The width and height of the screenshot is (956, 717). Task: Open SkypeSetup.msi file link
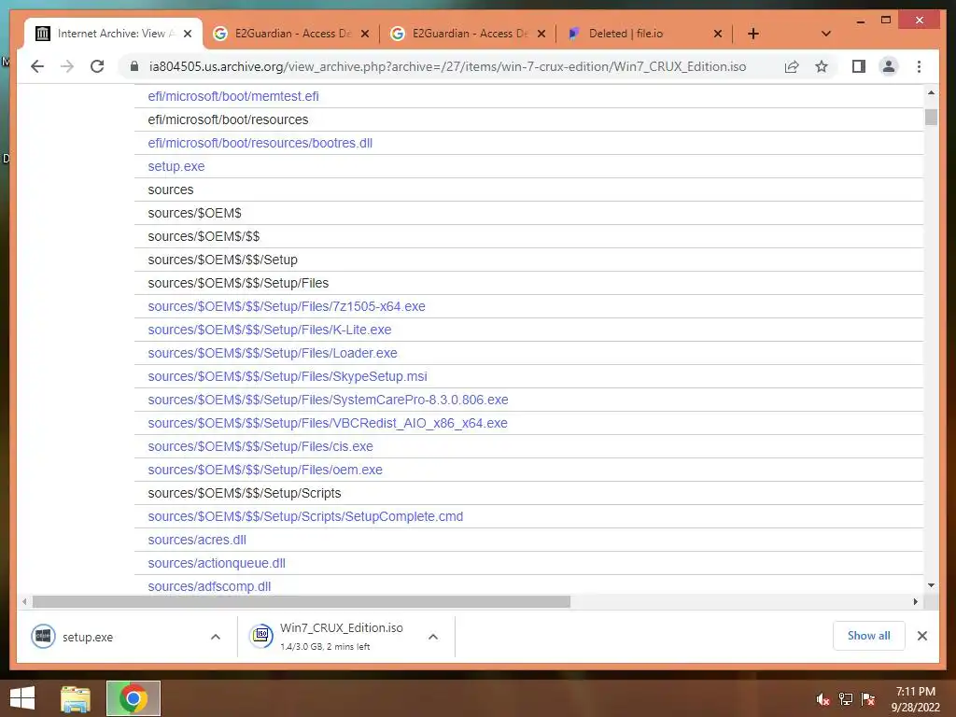[x=288, y=376]
